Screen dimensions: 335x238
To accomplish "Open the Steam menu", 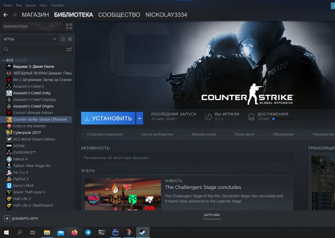I will [8, 5].
